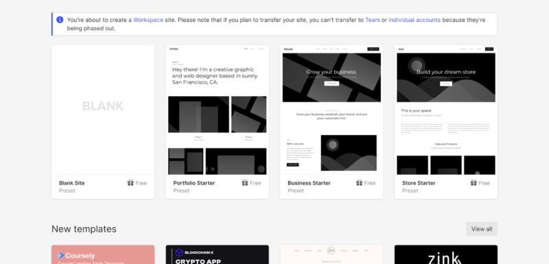This screenshot has height=264, width=549.
Task: Click the New templates heading
Action: (84, 229)
